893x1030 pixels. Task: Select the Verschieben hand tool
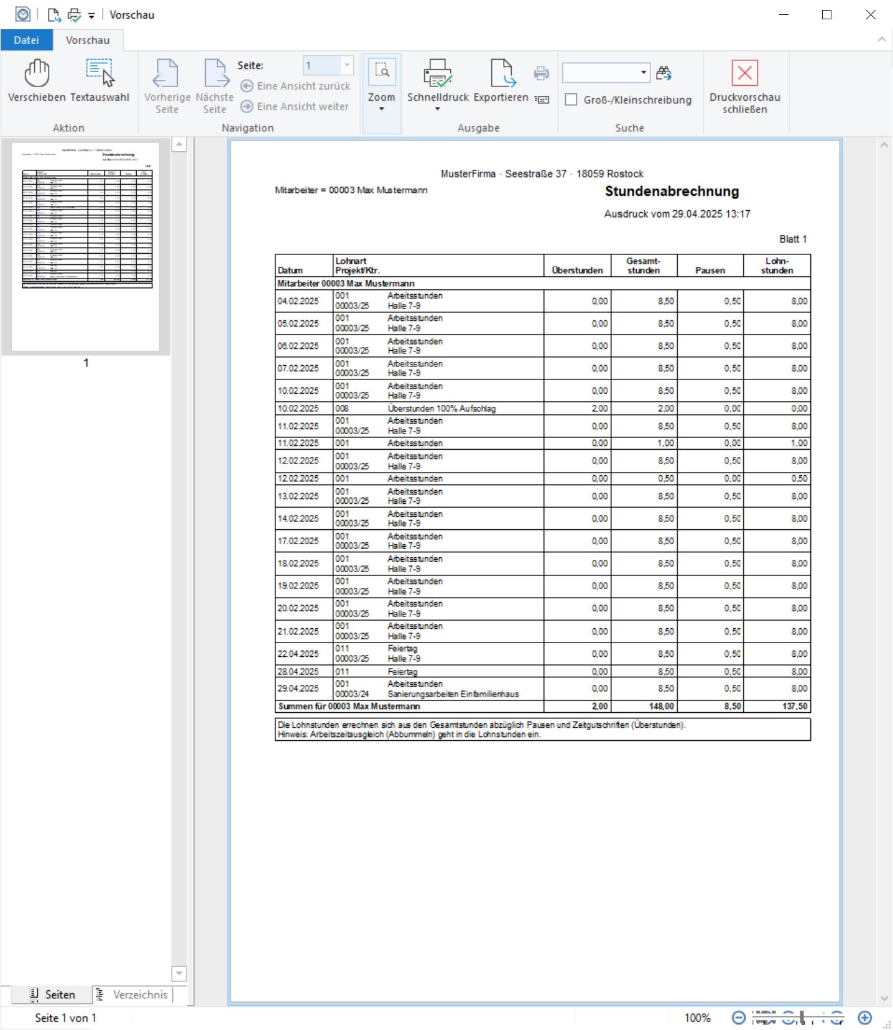[x=37, y=74]
